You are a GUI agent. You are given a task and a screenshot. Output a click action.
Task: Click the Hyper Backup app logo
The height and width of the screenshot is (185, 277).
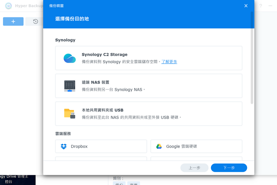[x=8, y=6]
